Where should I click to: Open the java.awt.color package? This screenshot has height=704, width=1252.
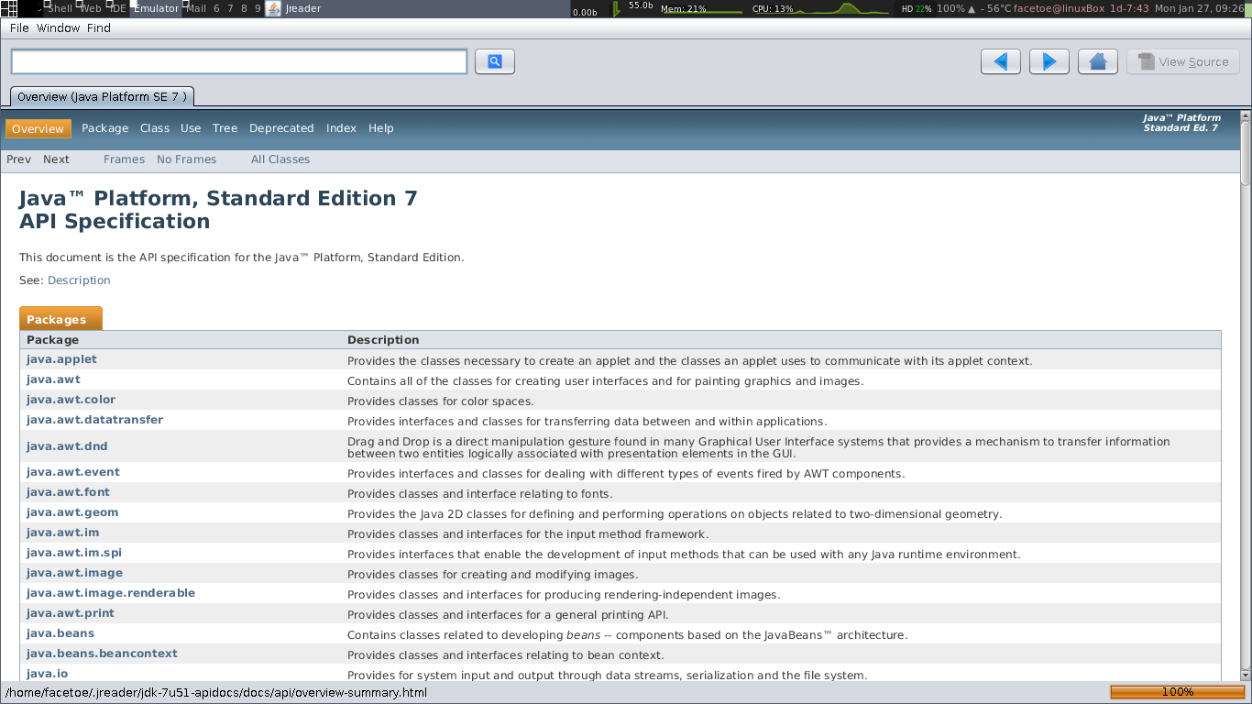tap(71, 400)
